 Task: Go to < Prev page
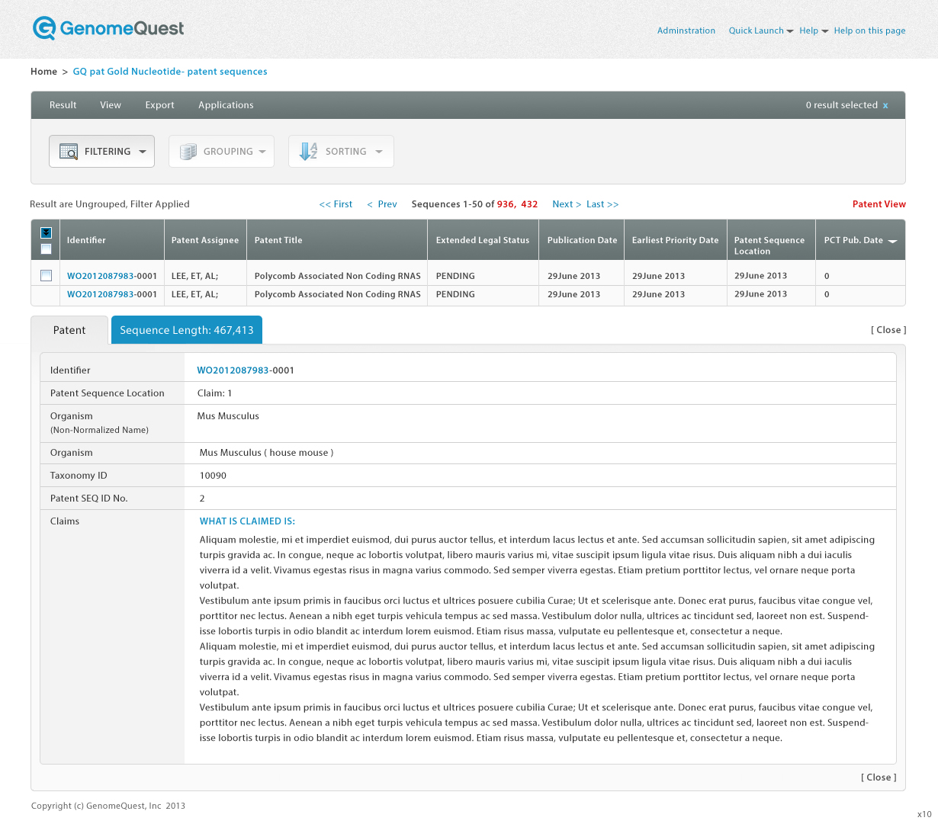click(x=382, y=204)
